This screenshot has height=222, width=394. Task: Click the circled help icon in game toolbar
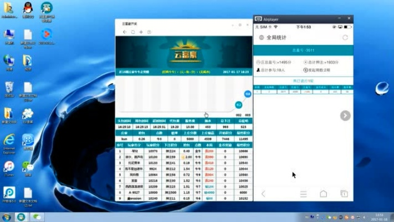coord(149,32)
